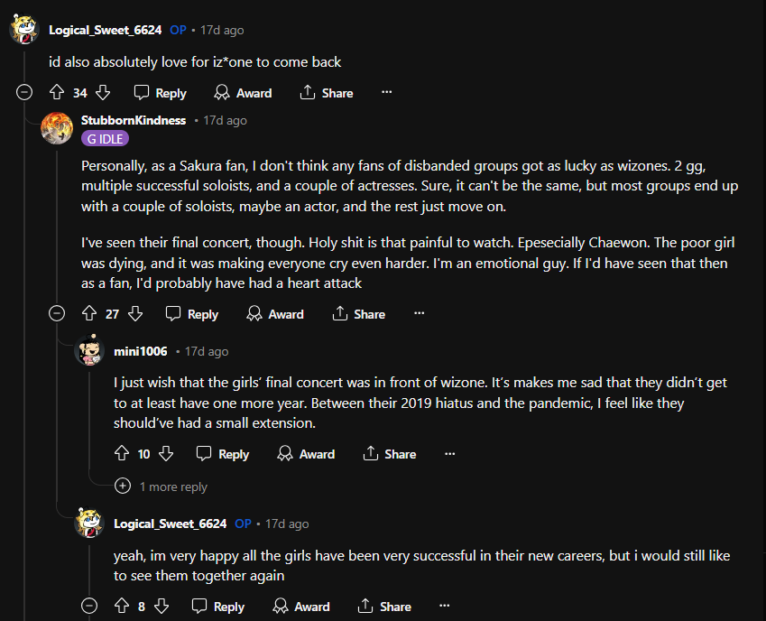Upvote StubbornKindness's comment

pos(88,314)
